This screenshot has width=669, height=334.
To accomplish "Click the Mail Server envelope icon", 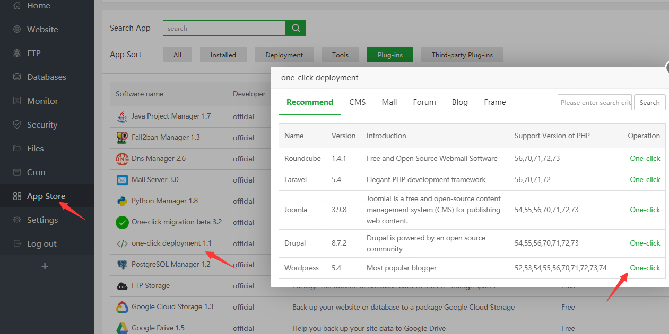I will coord(122,180).
